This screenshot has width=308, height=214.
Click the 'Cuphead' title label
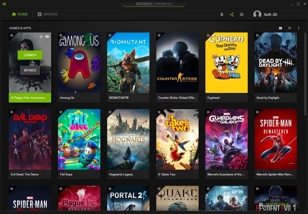[x=214, y=98]
